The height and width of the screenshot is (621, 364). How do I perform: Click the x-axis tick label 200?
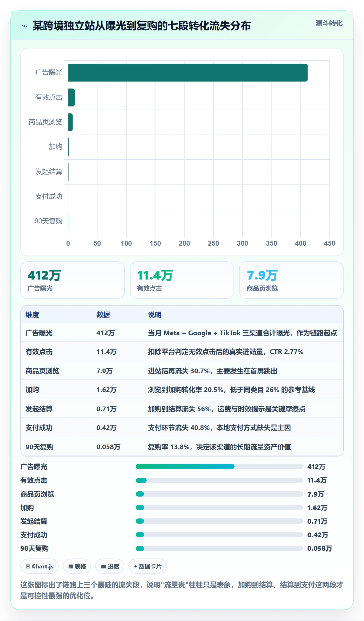click(x=184, y=243)
